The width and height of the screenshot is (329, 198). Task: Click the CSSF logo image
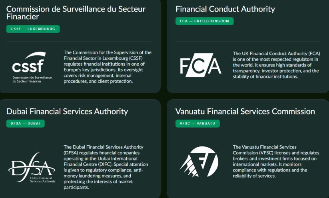[x=32, y=67]
